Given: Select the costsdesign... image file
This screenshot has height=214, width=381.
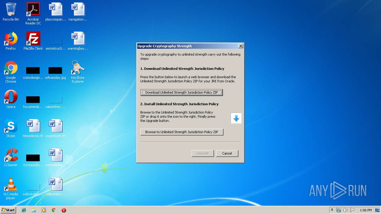Looking at the screenshot, I should [x=33, y=72].
